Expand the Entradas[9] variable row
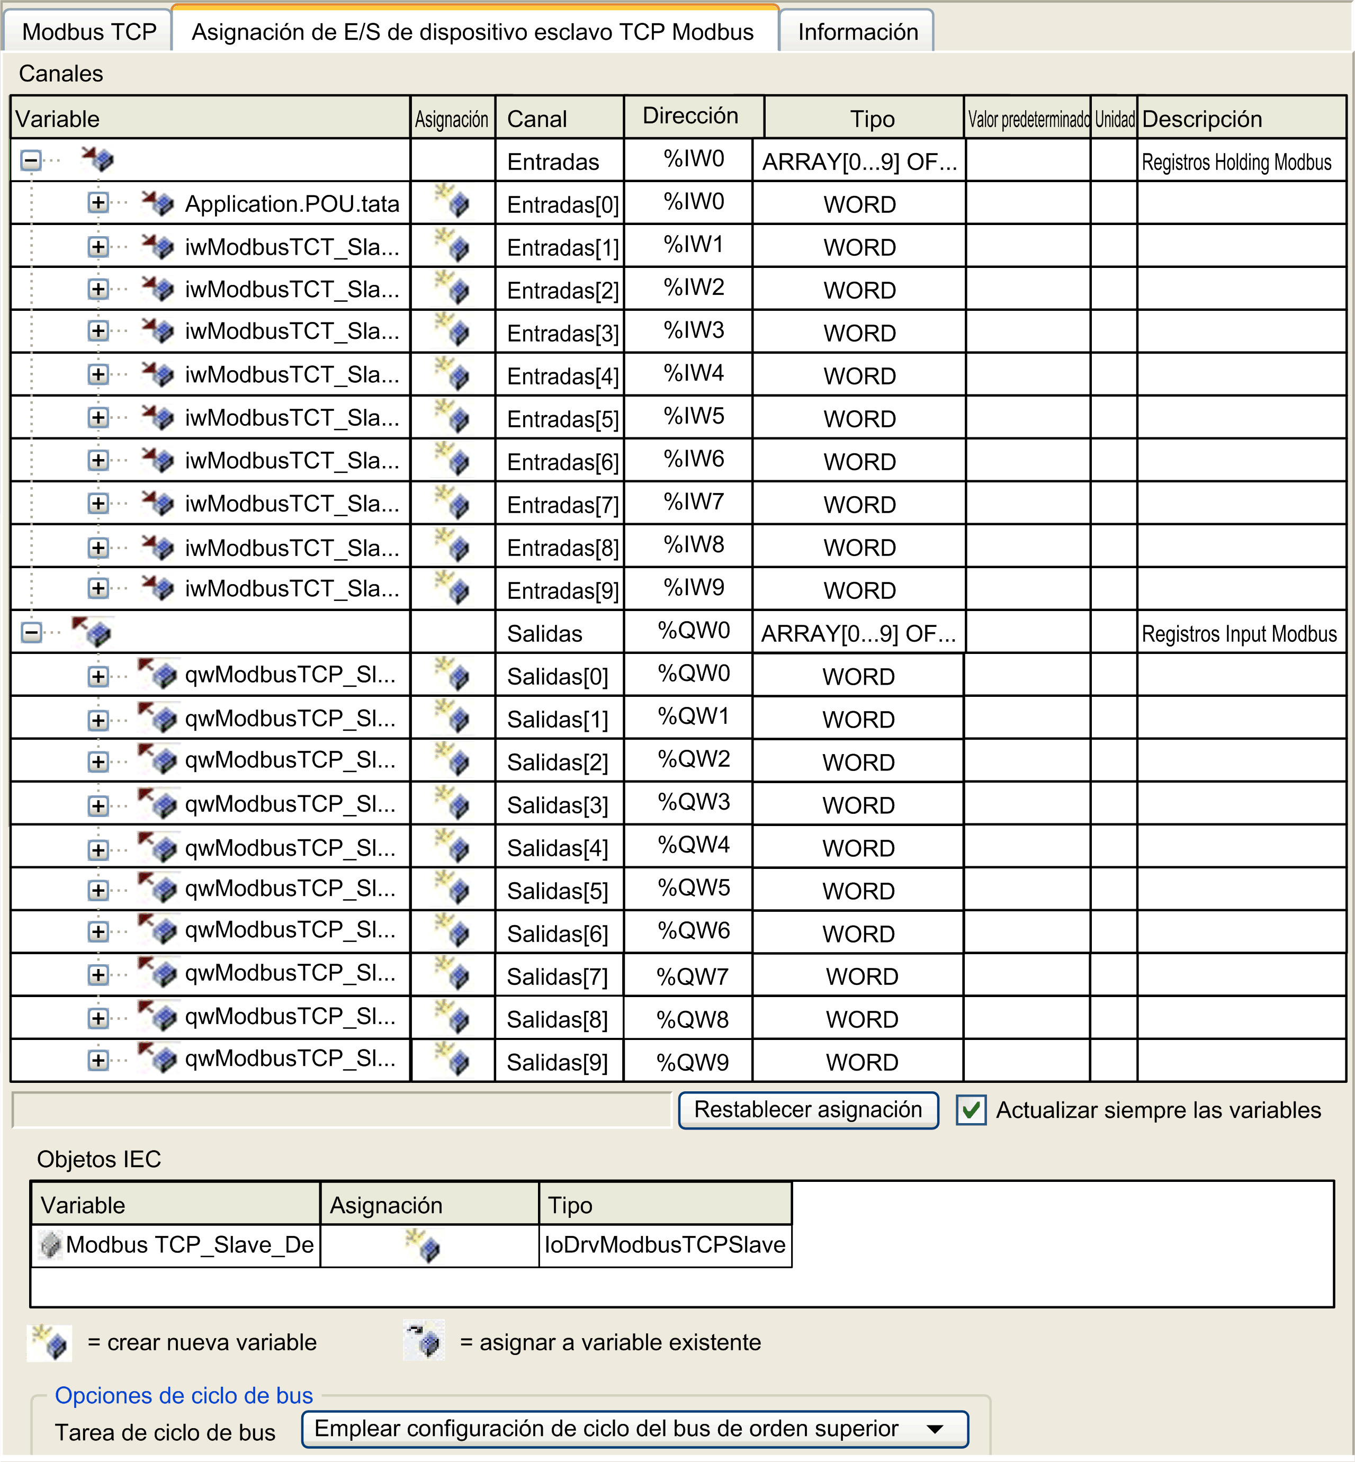 [x=97, y=588]
